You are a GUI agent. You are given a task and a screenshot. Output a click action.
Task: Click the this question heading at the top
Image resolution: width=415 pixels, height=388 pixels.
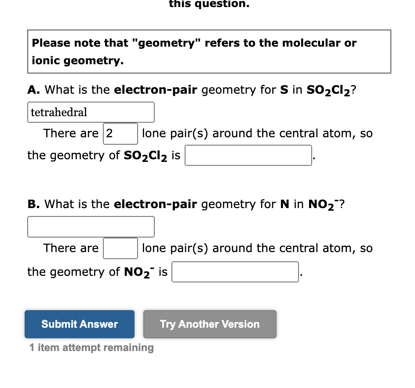point(209,5)
